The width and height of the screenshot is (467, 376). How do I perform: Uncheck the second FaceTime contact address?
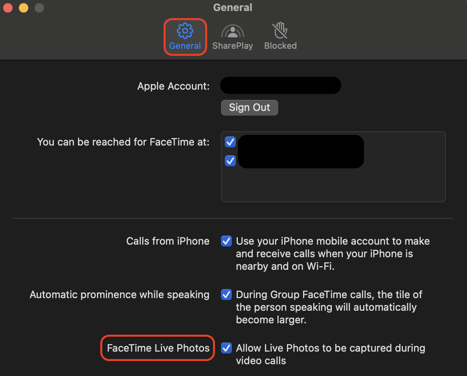coord(230,161)
